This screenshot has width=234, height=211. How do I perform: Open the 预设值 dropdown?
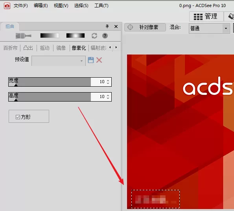click(59, 61)
